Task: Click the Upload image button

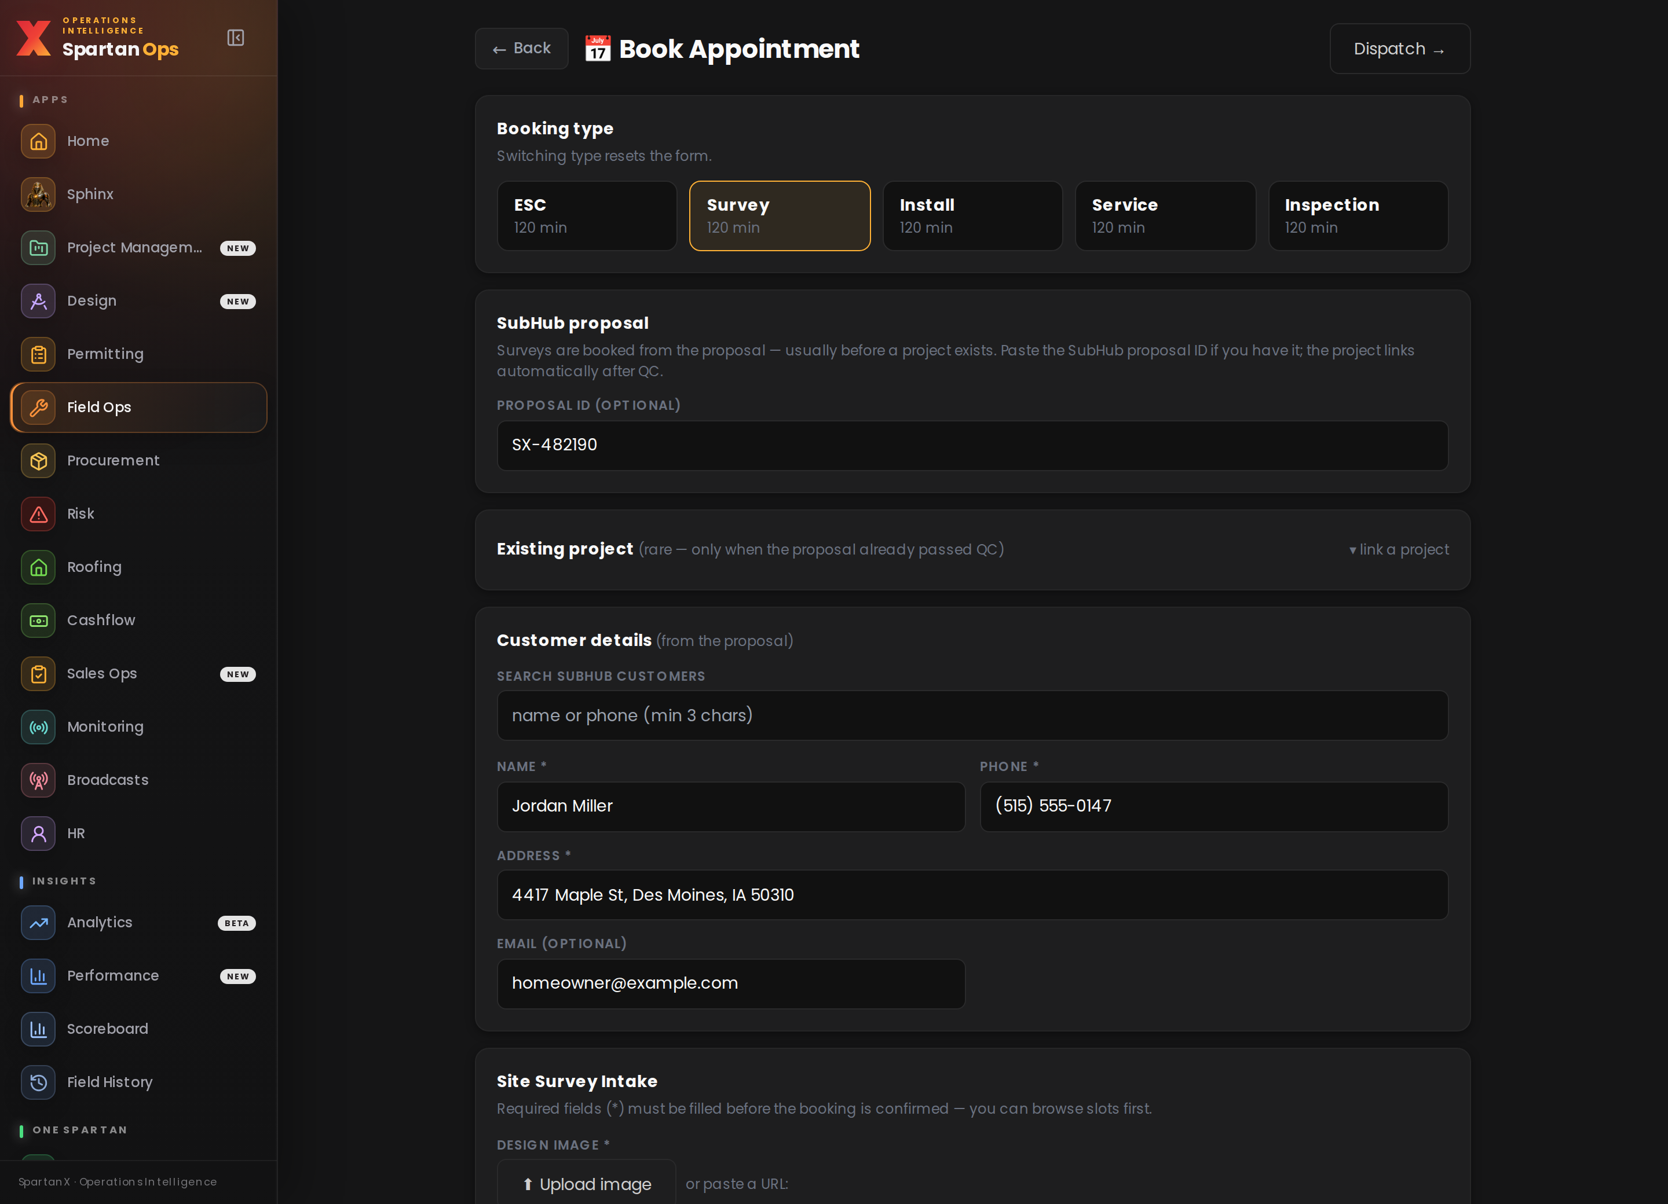Action: 586,1183
